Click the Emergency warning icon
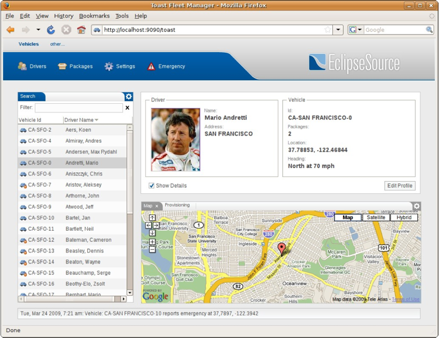The image size is (439, 338). 151,66
